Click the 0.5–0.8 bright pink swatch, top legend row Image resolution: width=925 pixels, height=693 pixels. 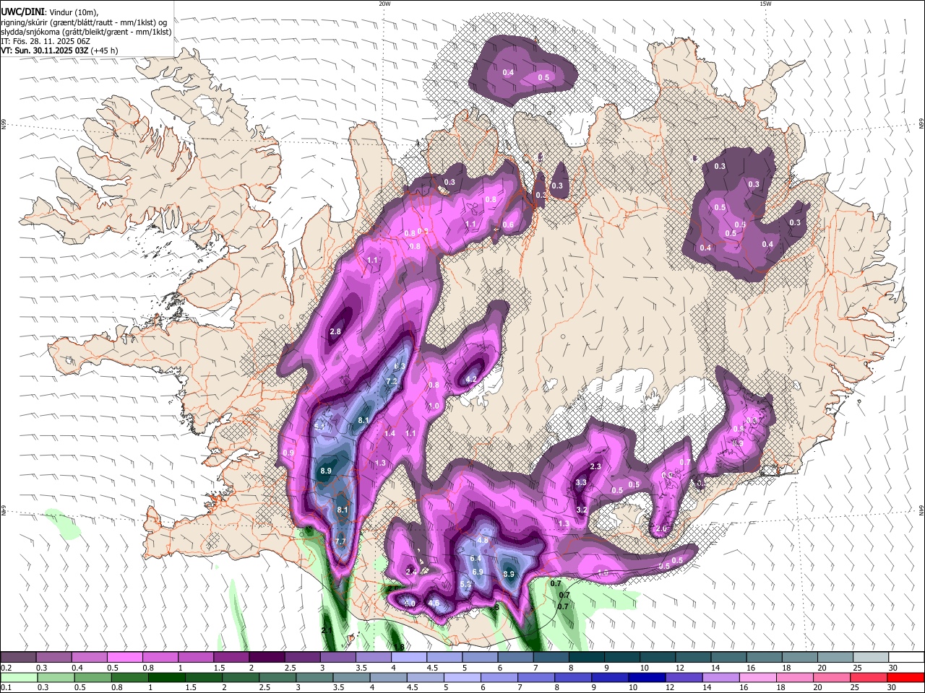tap(124, 658)
